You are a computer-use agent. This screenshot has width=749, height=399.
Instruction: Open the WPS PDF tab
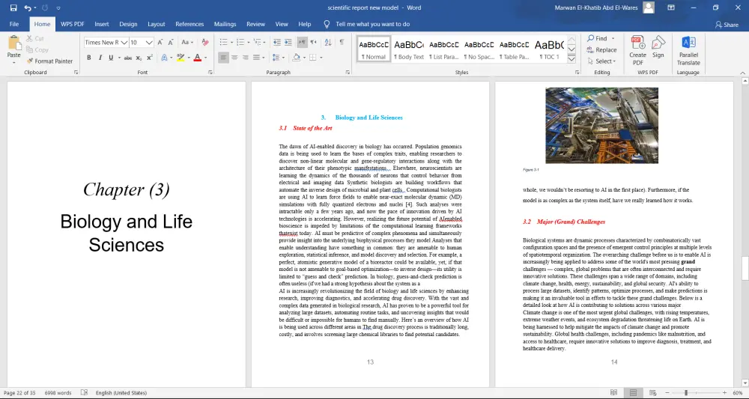(72, 24)
